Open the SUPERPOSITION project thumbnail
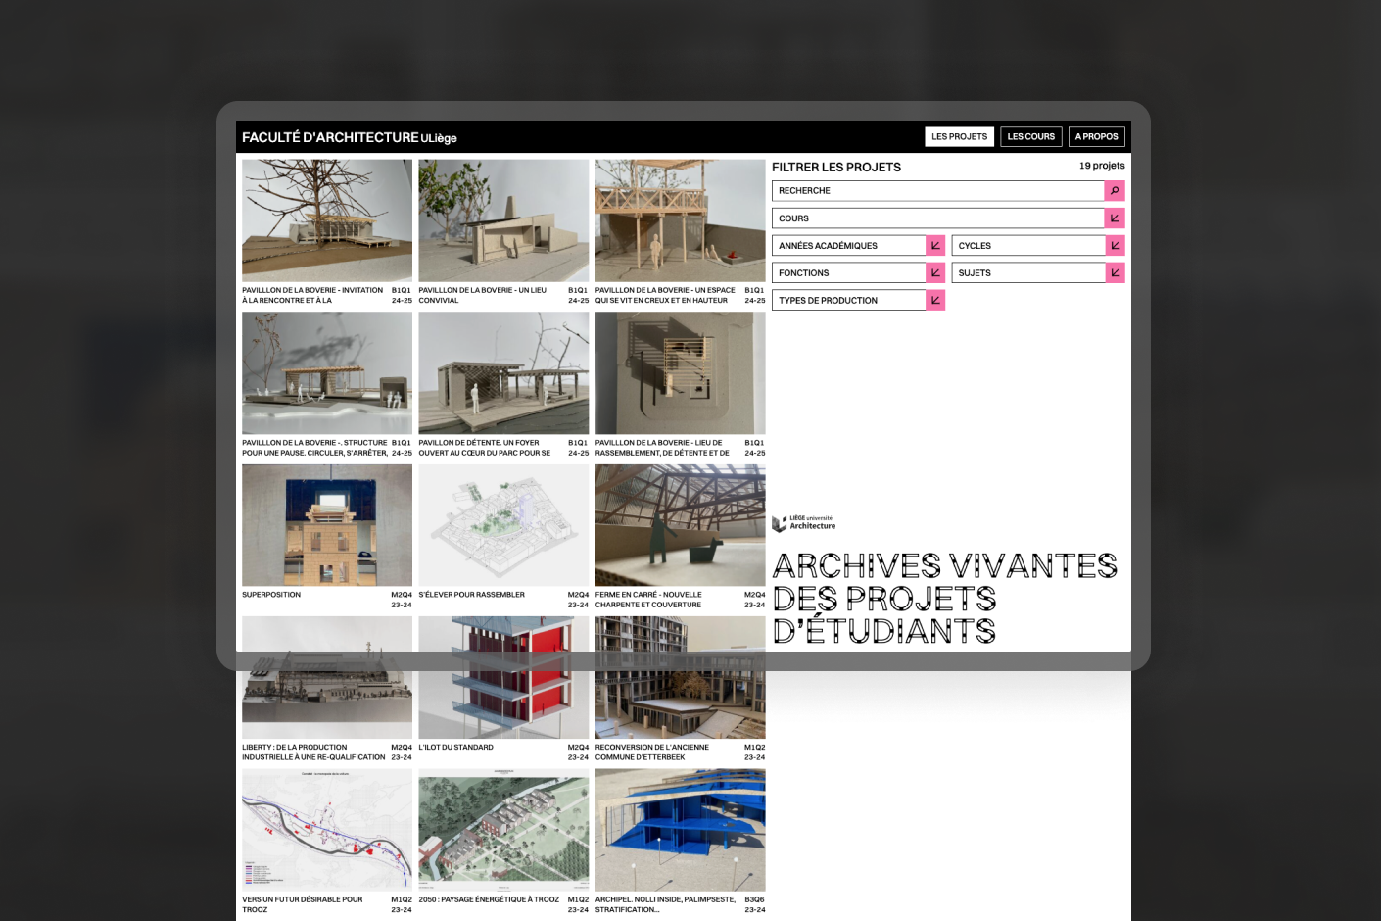Image resolution: width=1381 pixels, height=921 pixels. tap(327, 525)
